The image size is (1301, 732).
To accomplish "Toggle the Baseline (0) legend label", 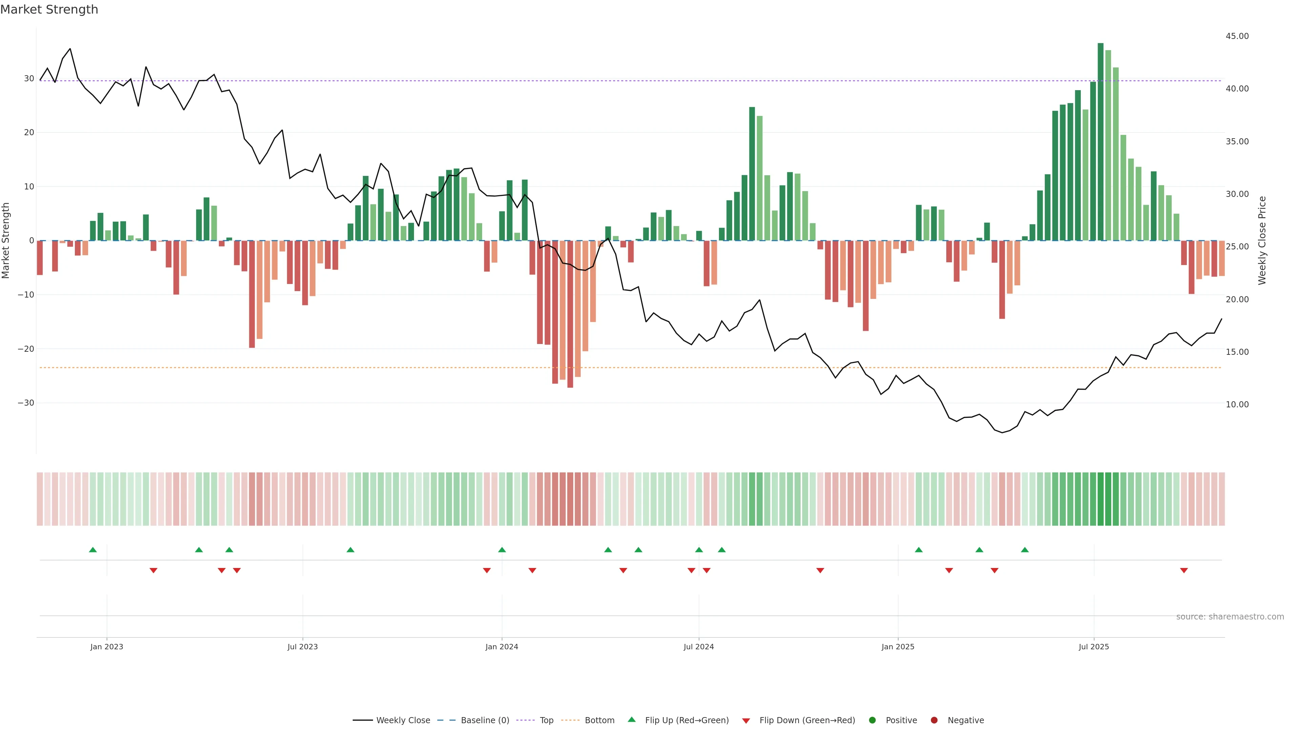I will tap(485, 720).
